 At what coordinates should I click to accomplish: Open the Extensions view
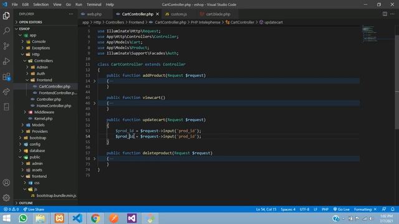tap(6, 77)
